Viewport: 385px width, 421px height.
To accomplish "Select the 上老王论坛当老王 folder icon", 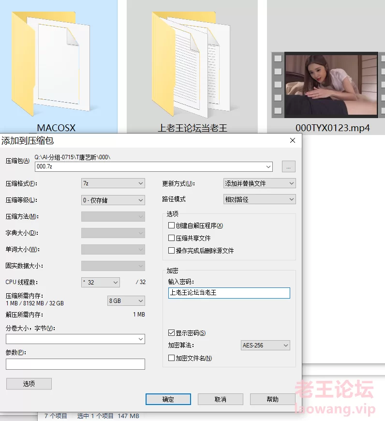I will pyautogui.click(x=191, y=64).
